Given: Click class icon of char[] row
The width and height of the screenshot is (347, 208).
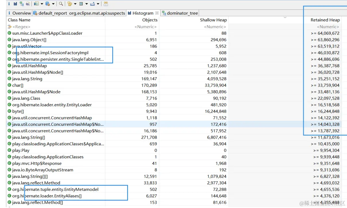Looking at the screenshot, I should point(9,85).
